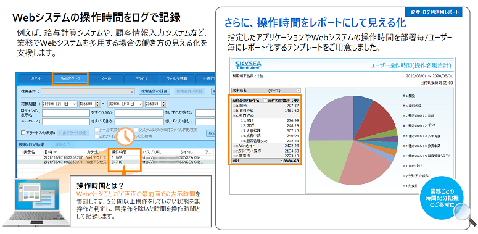
Task: Click 検索条件の削除 button
Action: (x=189, y=91)
